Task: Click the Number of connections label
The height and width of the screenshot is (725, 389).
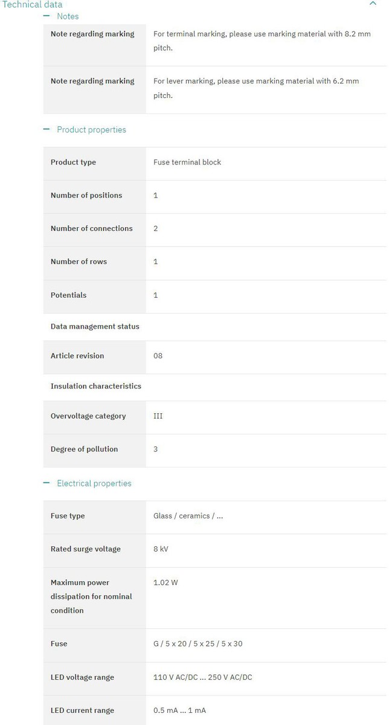Action: pos(91,228)
